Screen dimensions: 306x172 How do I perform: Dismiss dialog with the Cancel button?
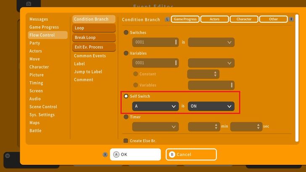point(191,154)
